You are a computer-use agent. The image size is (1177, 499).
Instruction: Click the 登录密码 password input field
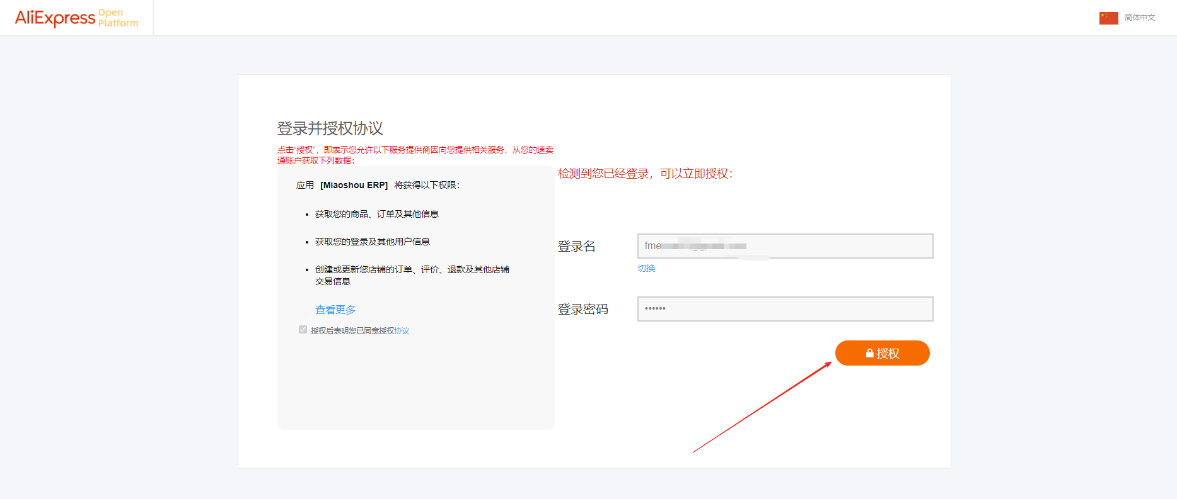pyautogui.click(x=785, y=309)
